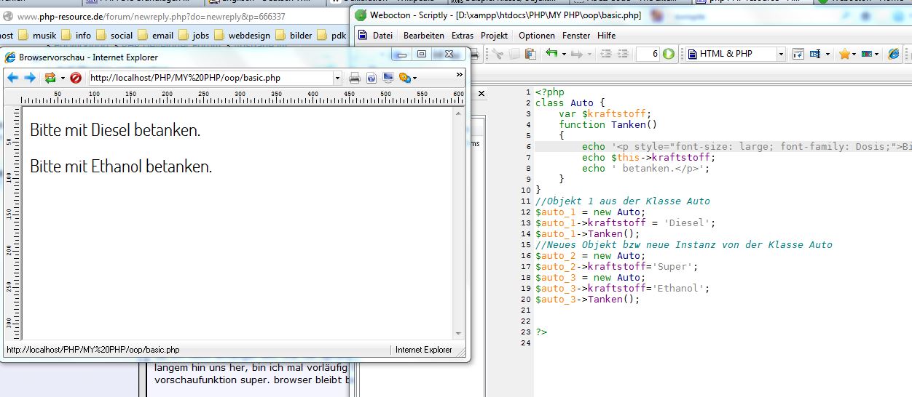This screenshot has width=912, height=397.
Task: Click the green go-to-line button
Action: tap(669, 54)
